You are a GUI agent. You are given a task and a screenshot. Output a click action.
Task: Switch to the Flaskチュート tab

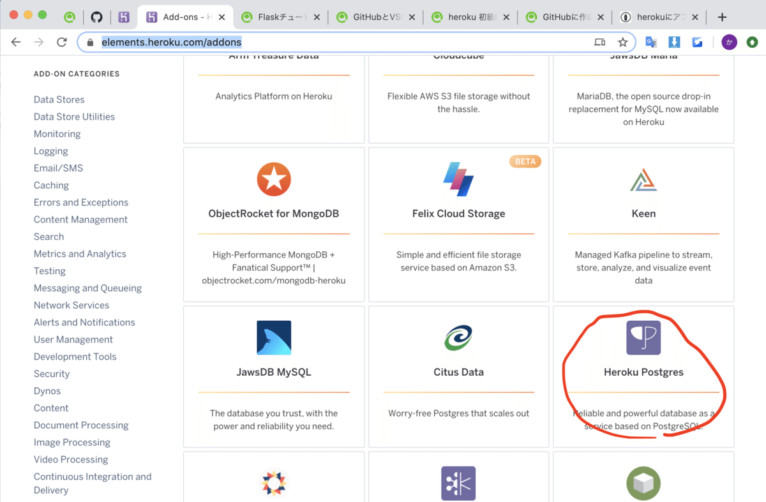pyautogui.click(x=281, y=17)
